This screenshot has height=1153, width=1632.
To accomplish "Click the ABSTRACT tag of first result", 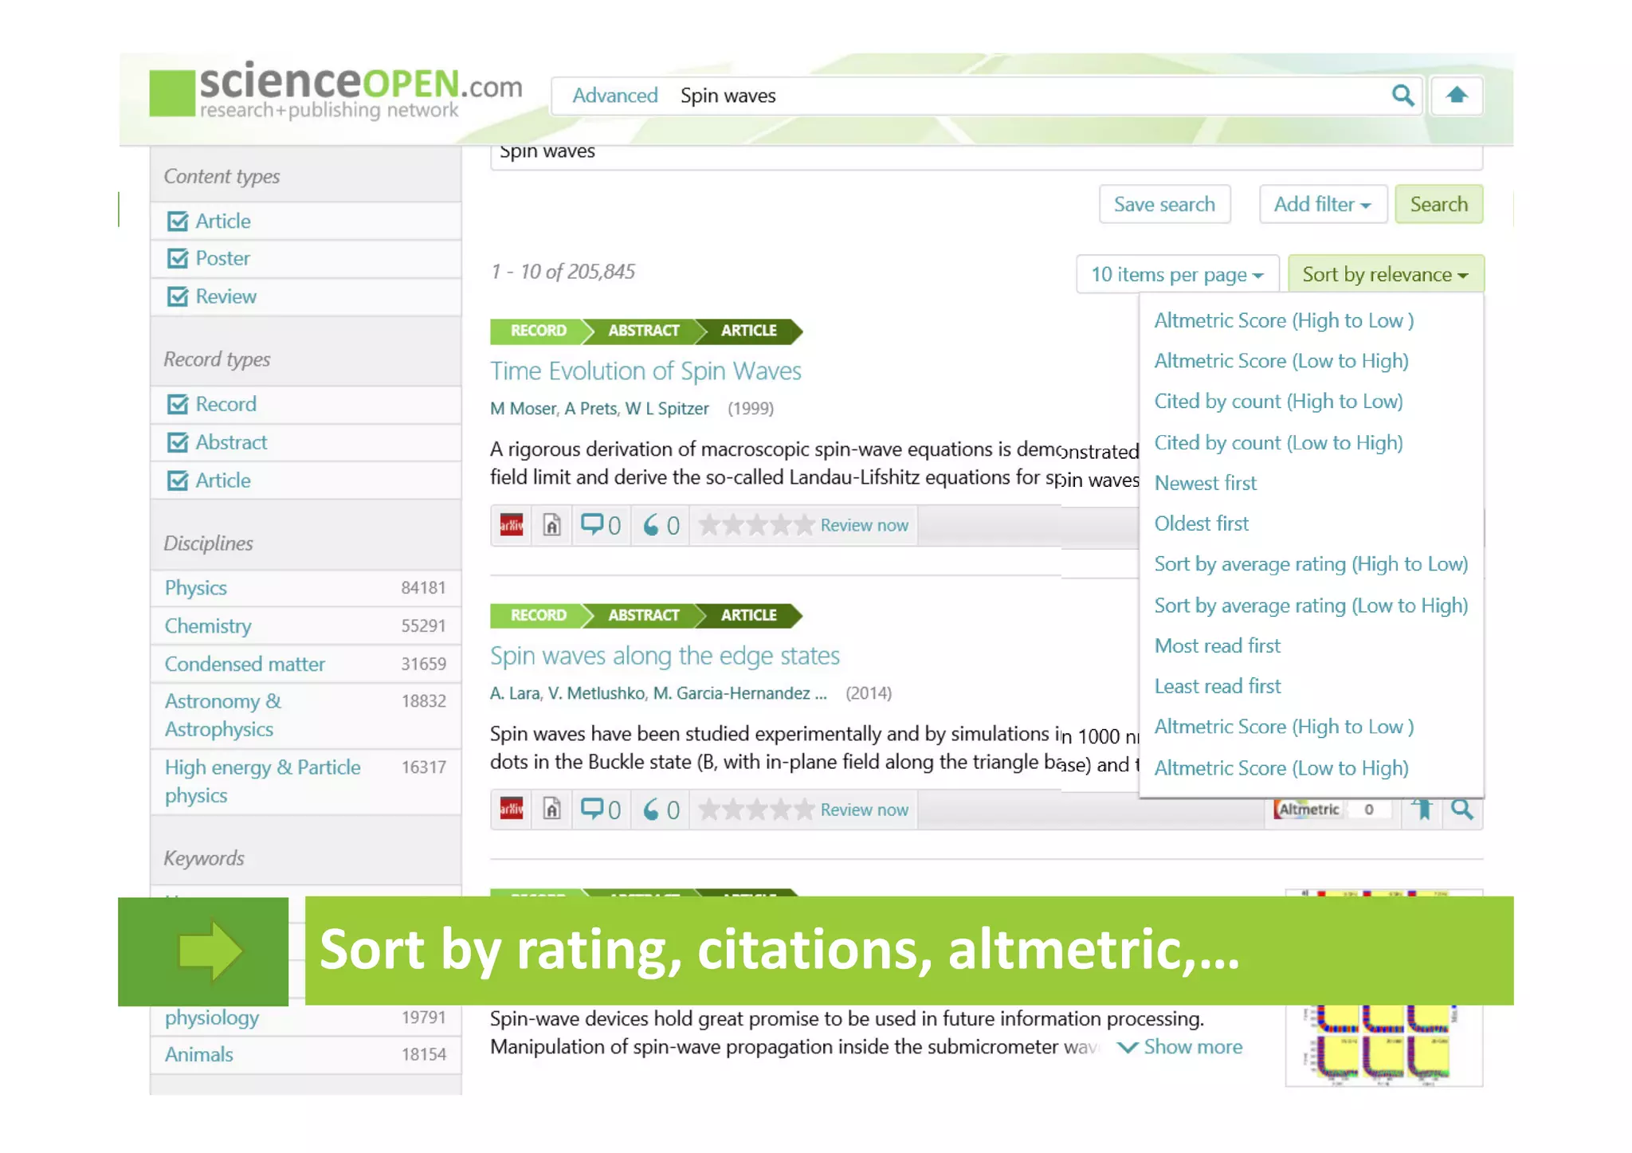I will pos(643,331).
